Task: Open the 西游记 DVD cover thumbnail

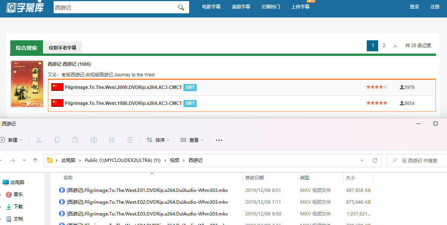Action: point(27,84)
